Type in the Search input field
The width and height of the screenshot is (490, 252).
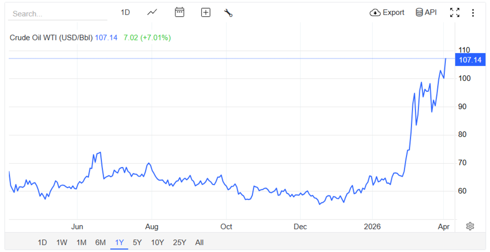(x=57, y=14)
